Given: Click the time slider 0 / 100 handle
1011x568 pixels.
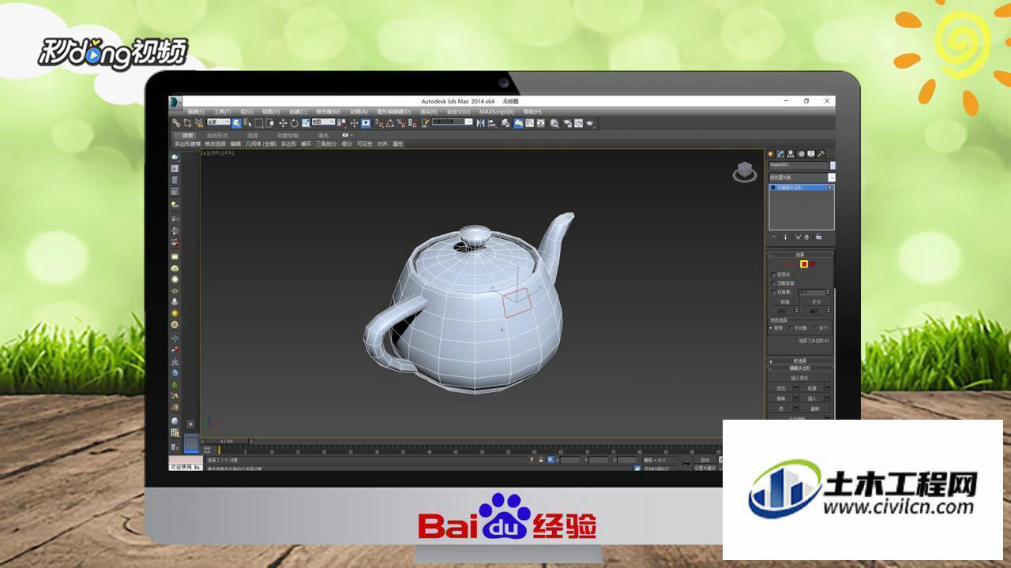Looking at the screenshot, I should 227,441.
